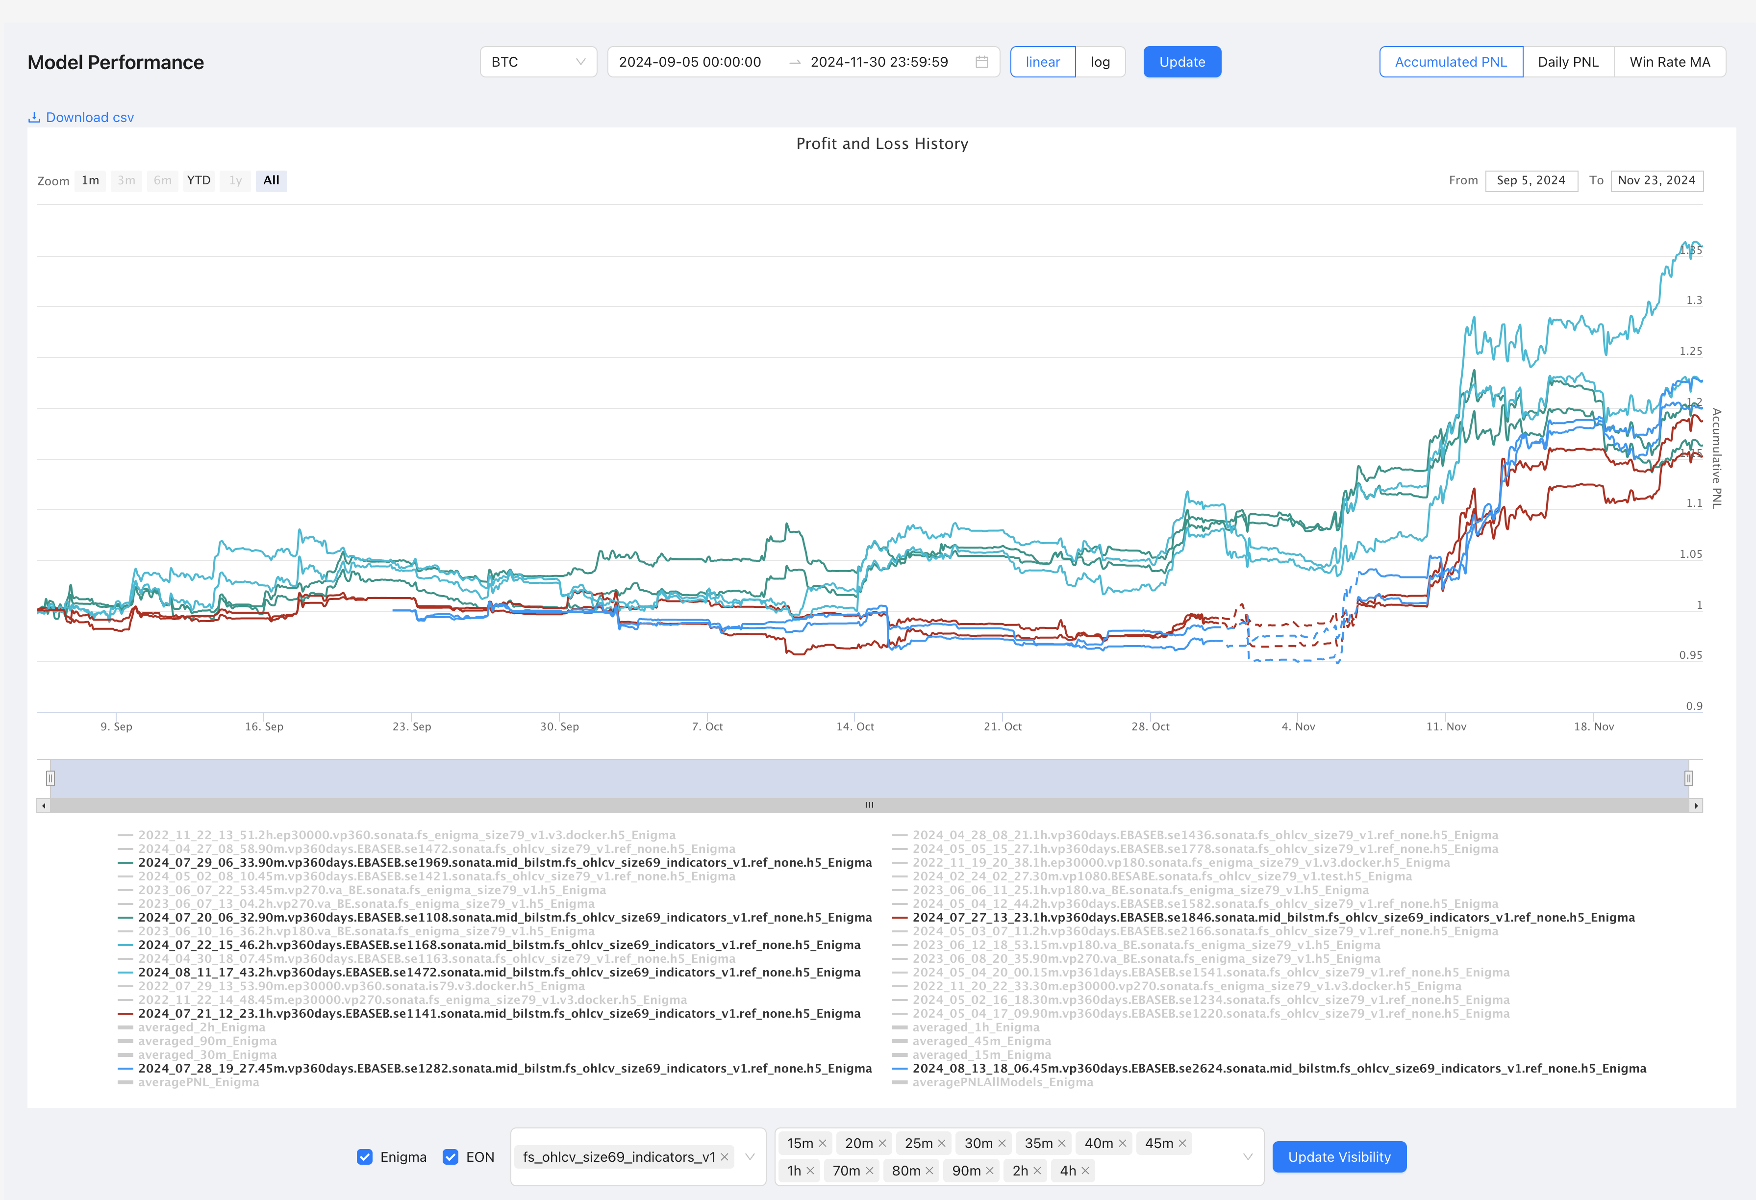1756x1200 pixels.
Task: Expand the feature set selector arrow
Action: point(750,1157)
